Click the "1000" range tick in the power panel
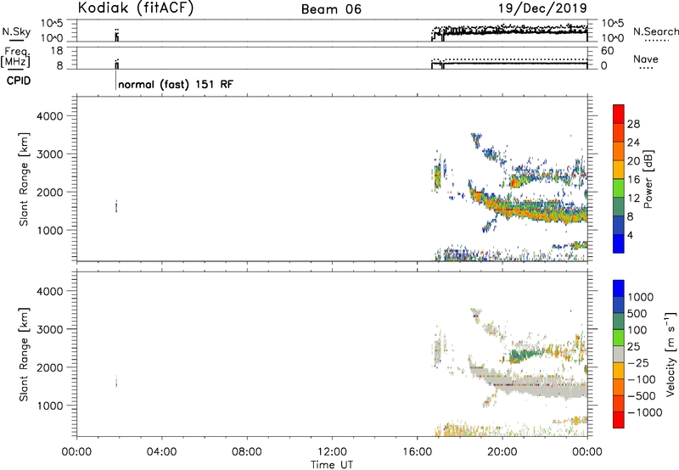679x470 pixels. pyautogui.click(x=50, y=230)
